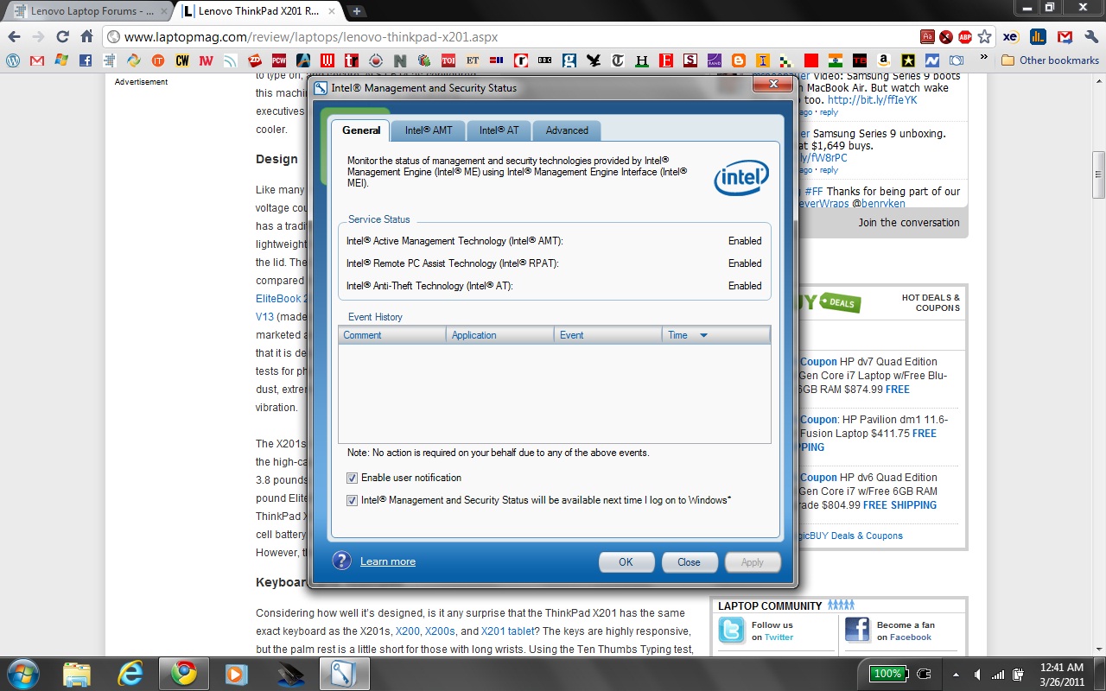This screenshot has width=1106, height=691.
Task: Open the Amazon bookmark icon
Action: (883, 60)
